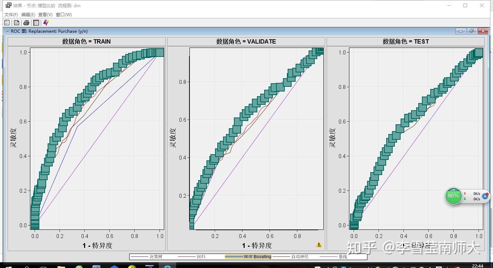
Task: Click the first notepad-style toolbar icon
Action: click(7, 23)
